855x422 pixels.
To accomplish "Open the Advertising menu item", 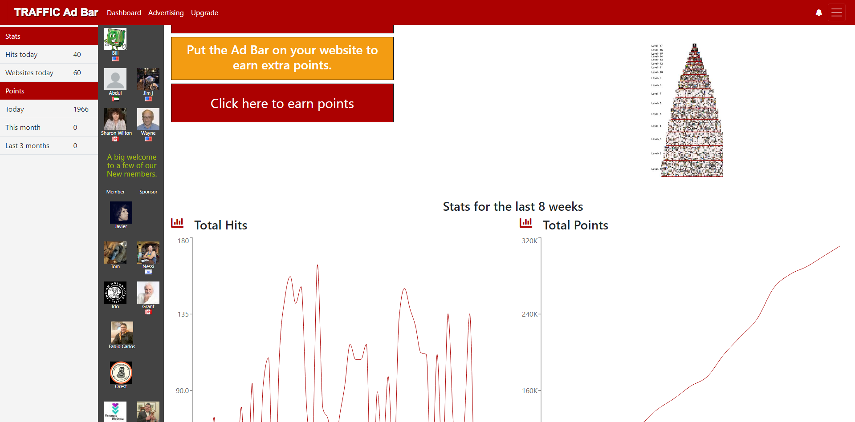I will [166, 12].
